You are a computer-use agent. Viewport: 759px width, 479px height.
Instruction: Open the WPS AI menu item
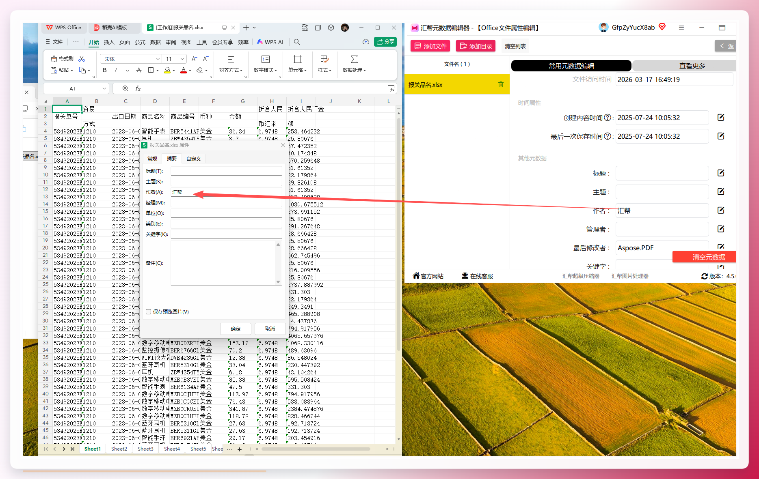click(x=270, y=42)
